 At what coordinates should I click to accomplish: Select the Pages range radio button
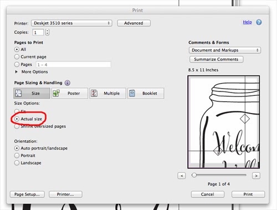(x=17, y=64)
